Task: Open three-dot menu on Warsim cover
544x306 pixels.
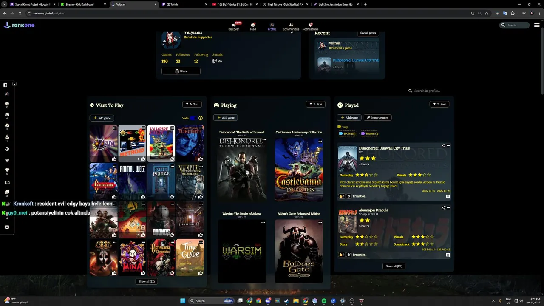Action: point(263,222)
